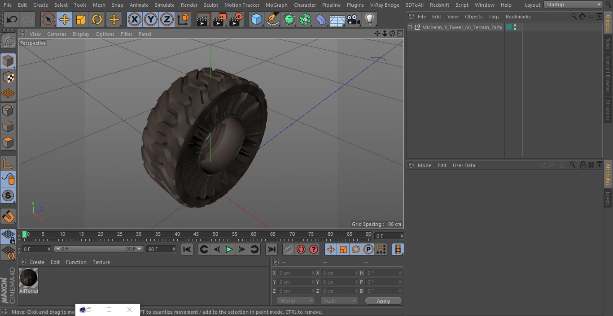Open the viewport Cameras menu
The width and height of the screenshot is (613, 316).
point(57,34)
